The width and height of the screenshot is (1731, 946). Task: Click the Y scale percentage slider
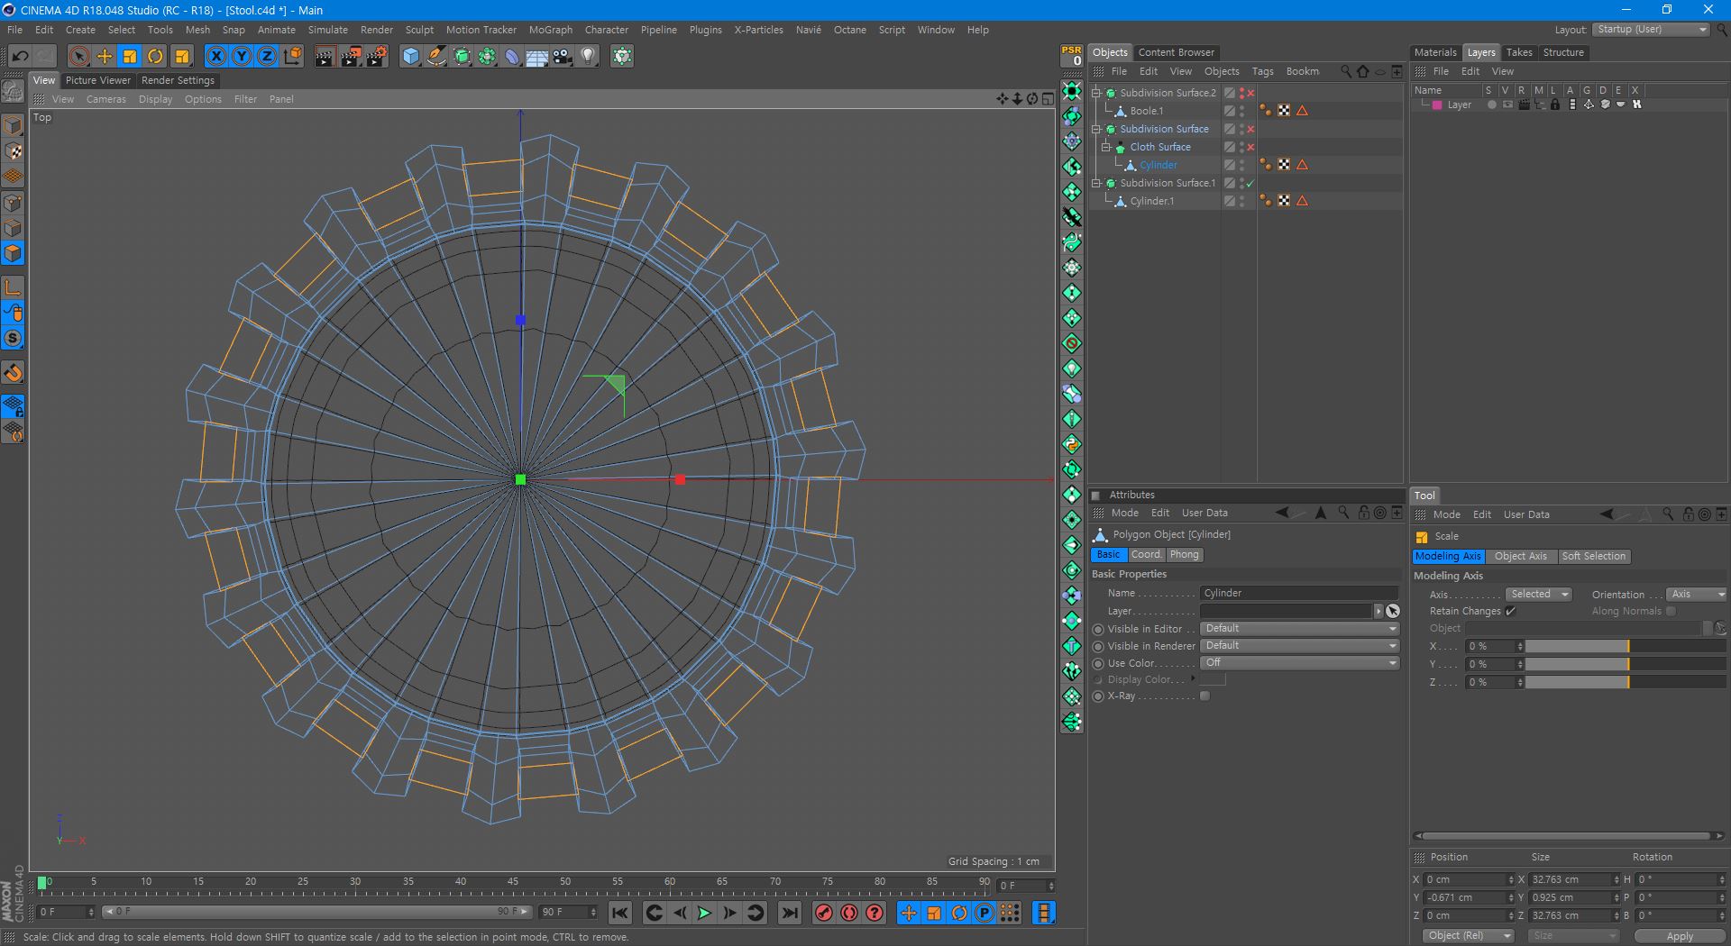(x=1626, y=665)
